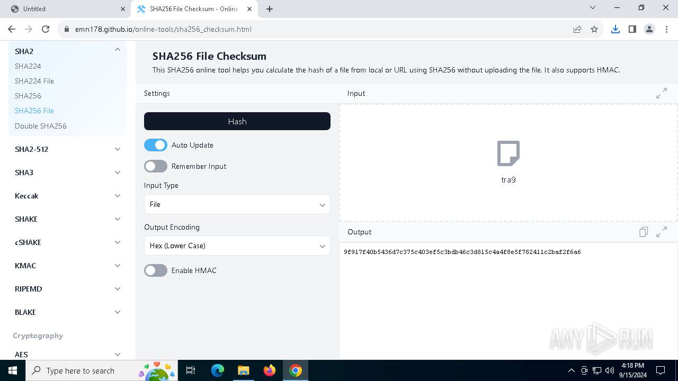Go back to the previous page

12,29
